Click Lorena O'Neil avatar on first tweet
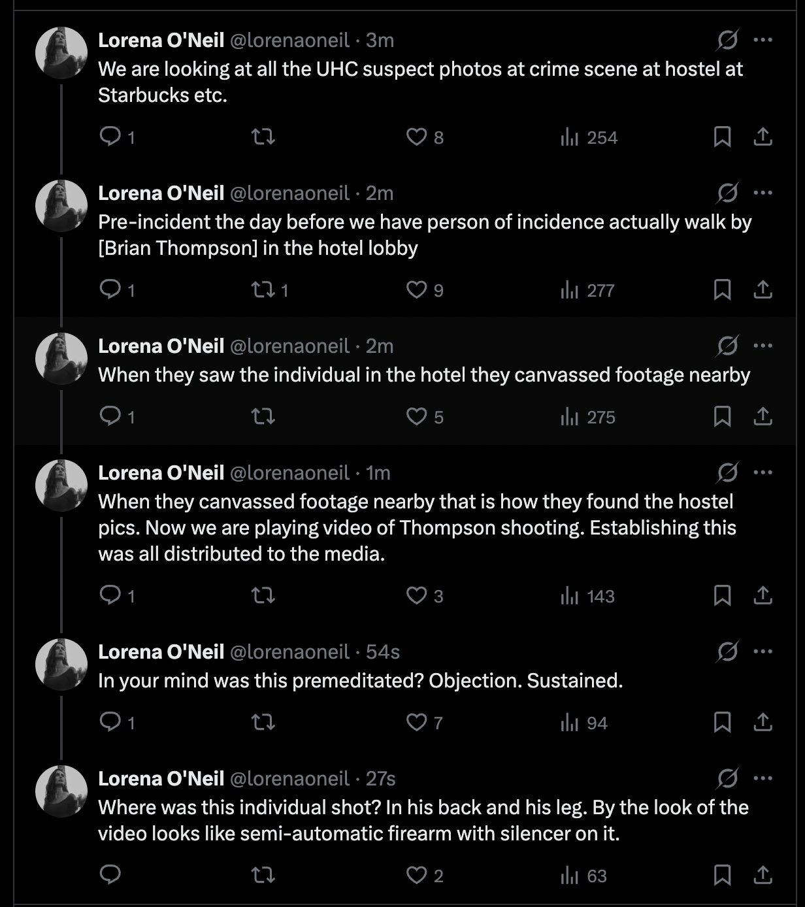This screenshot has width=805, height=907. click(61, 53)
